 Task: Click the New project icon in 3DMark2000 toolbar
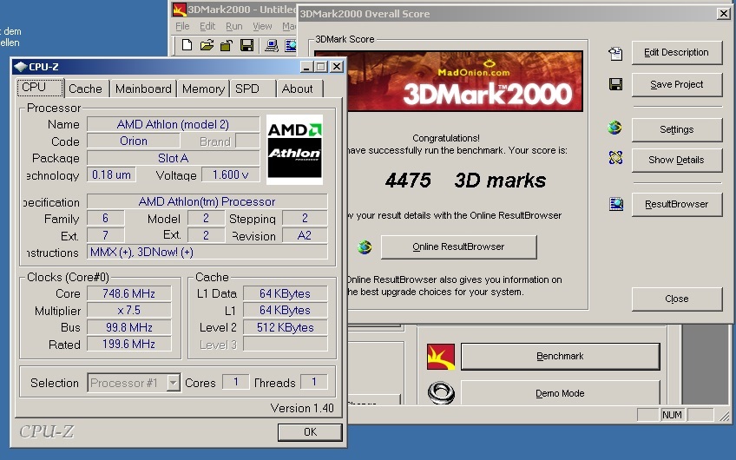click(x=187, y=45)
